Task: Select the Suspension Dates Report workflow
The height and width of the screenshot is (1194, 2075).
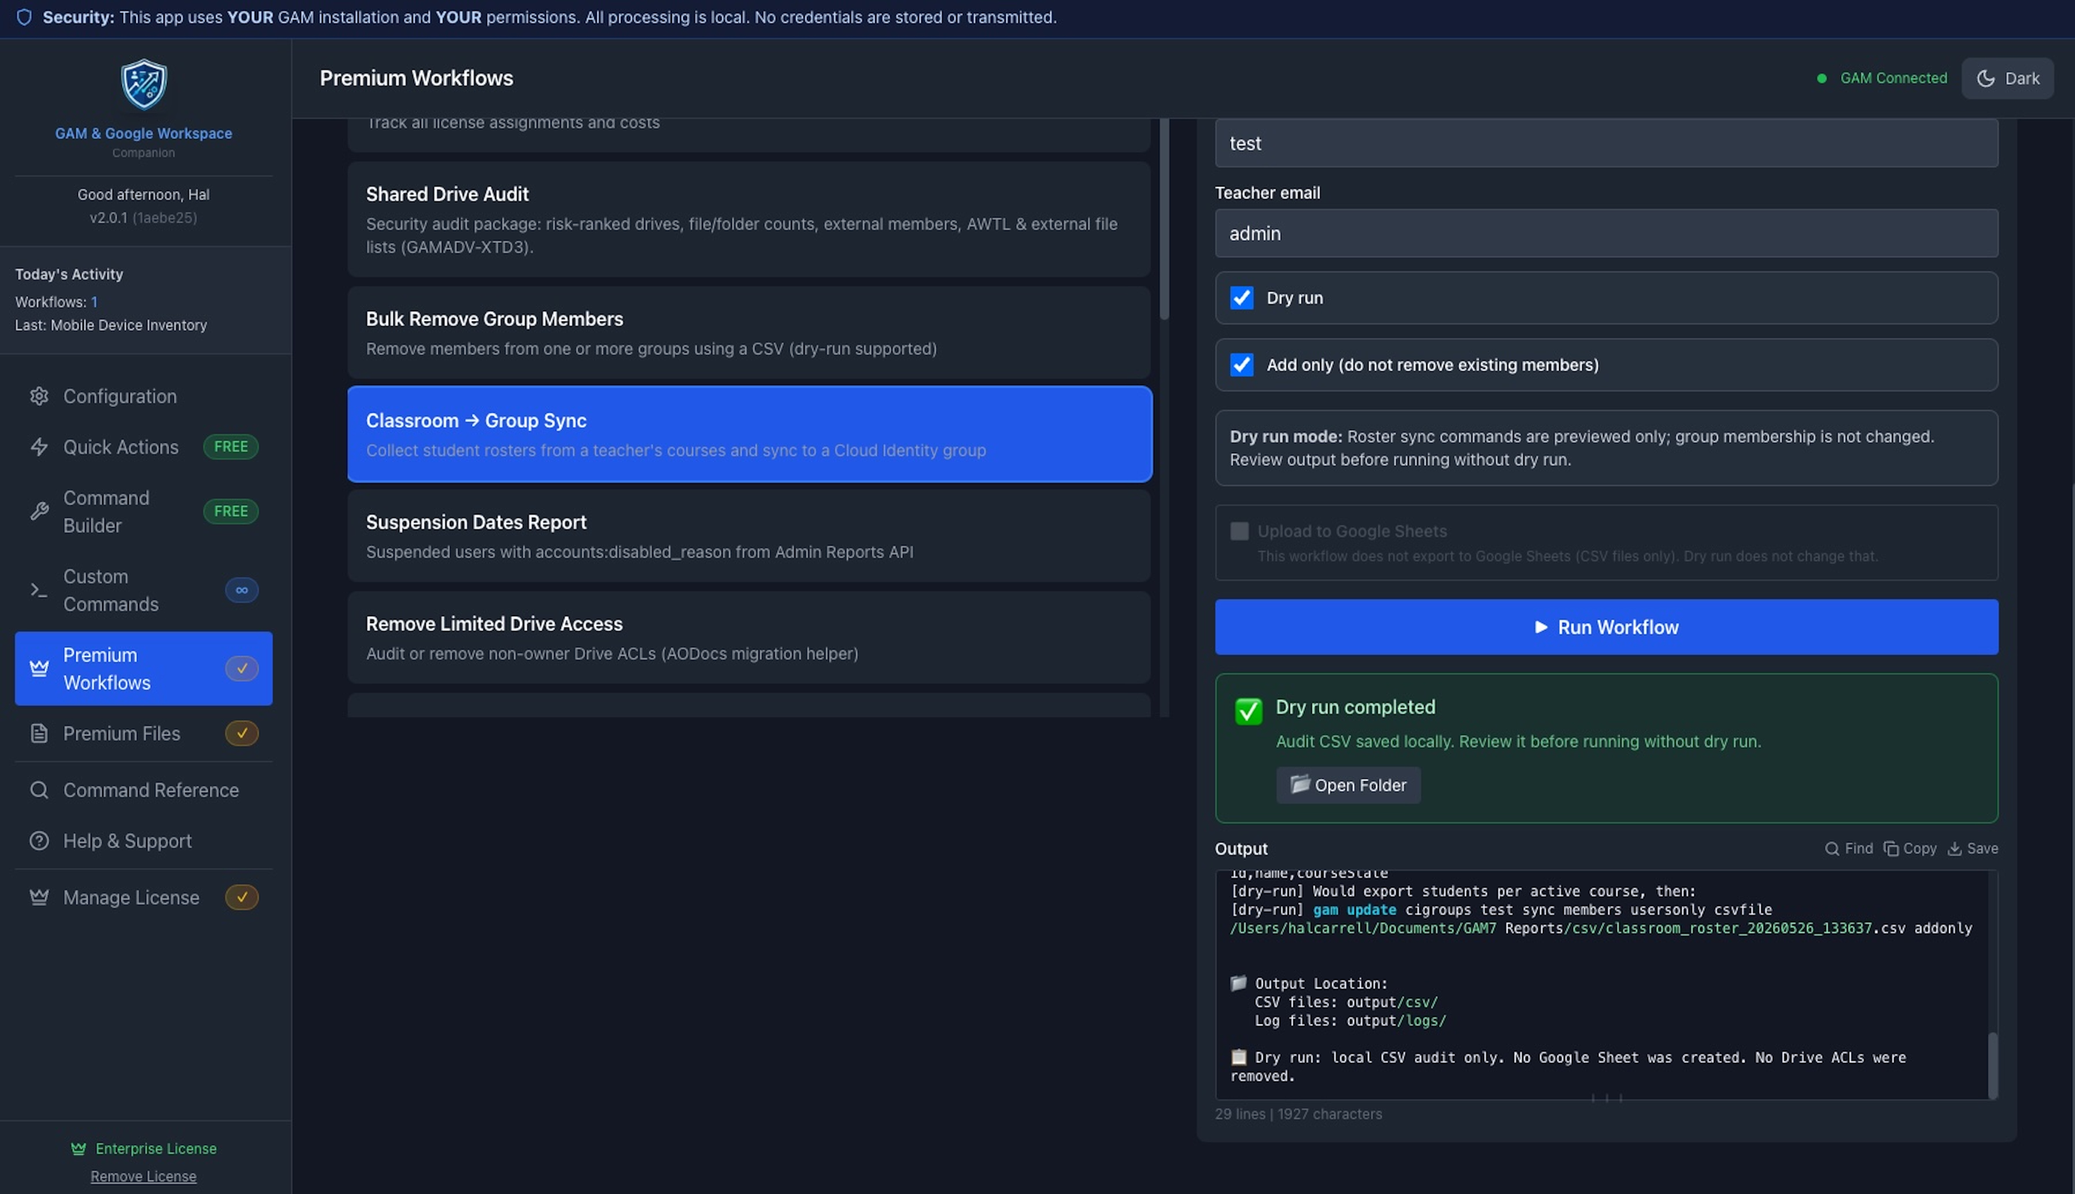Action: (749, 535)
